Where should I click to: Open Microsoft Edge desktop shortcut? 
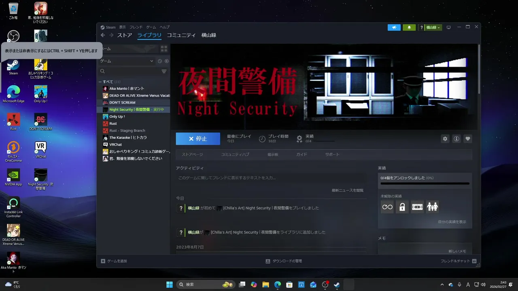coord(13,94)
